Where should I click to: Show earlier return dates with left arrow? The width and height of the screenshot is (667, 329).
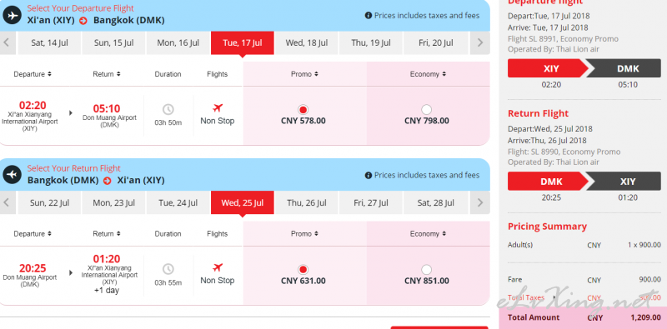(x=7, y=202)
